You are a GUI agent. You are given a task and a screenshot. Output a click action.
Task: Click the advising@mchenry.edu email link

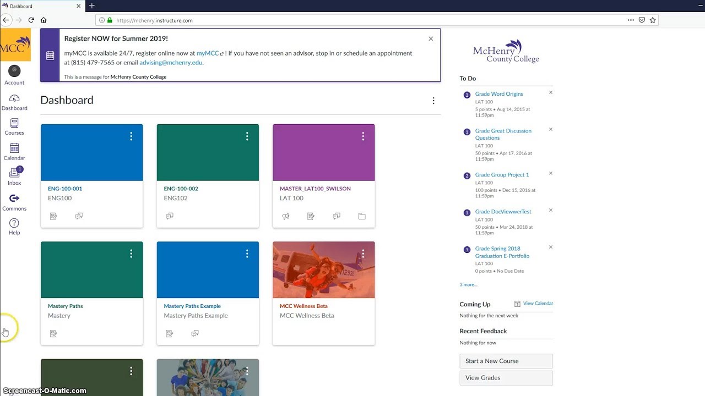tap(171, 63)
